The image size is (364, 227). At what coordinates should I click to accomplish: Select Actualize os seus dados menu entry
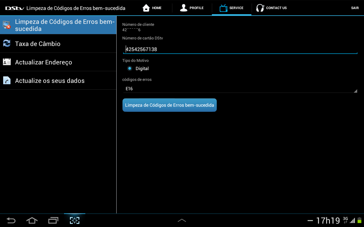click(58, 81)
